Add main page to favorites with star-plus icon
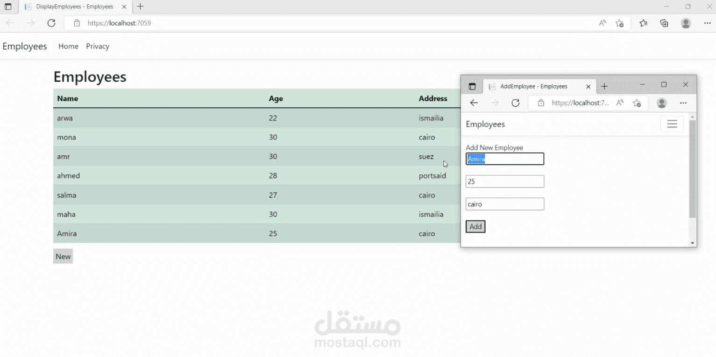 point(619,23)
